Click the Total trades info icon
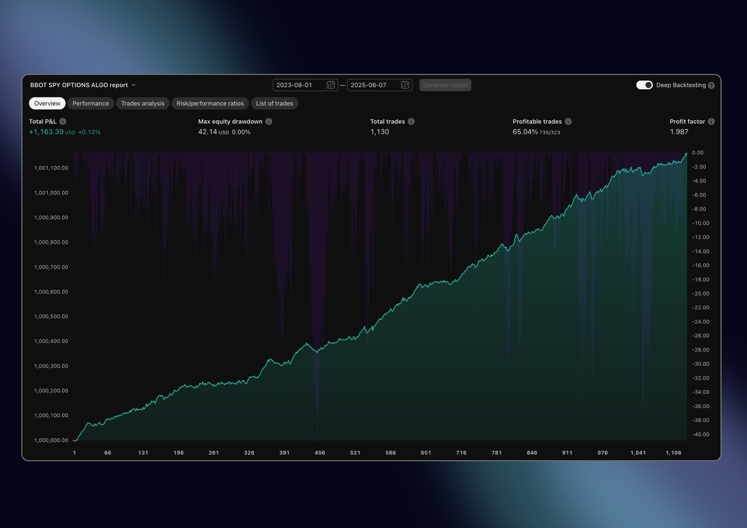This screenshot has width=747, height=528. [411, 121]
